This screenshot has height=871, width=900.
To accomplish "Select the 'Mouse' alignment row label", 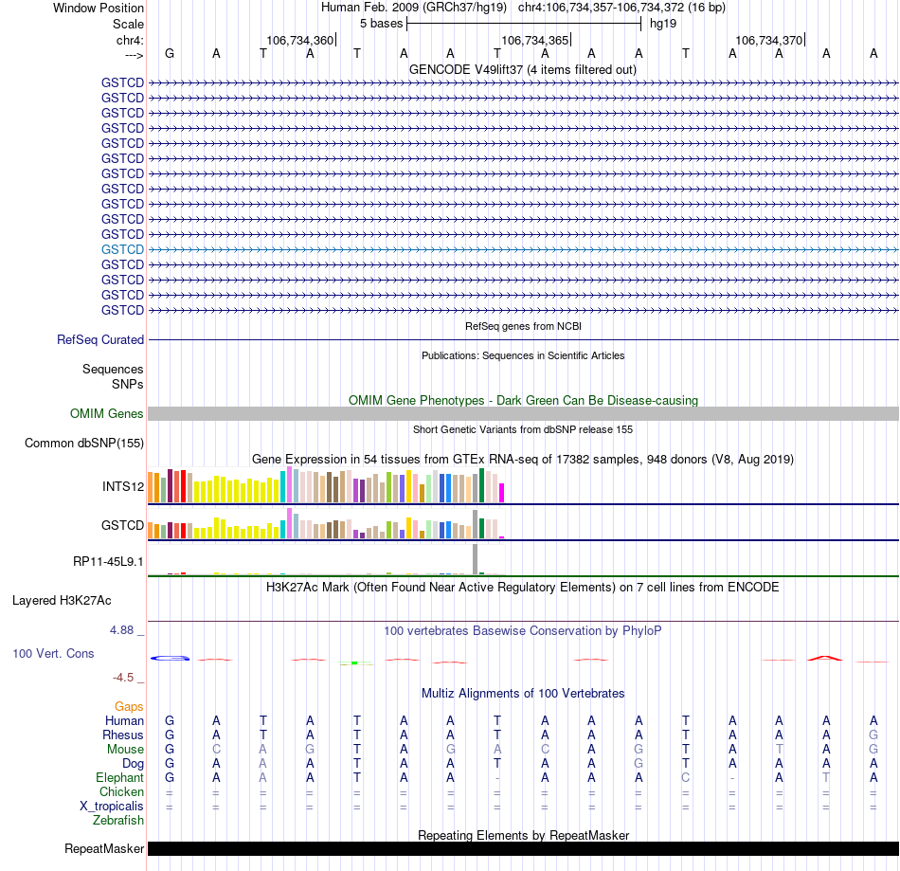I will click(x=125, y=750).
